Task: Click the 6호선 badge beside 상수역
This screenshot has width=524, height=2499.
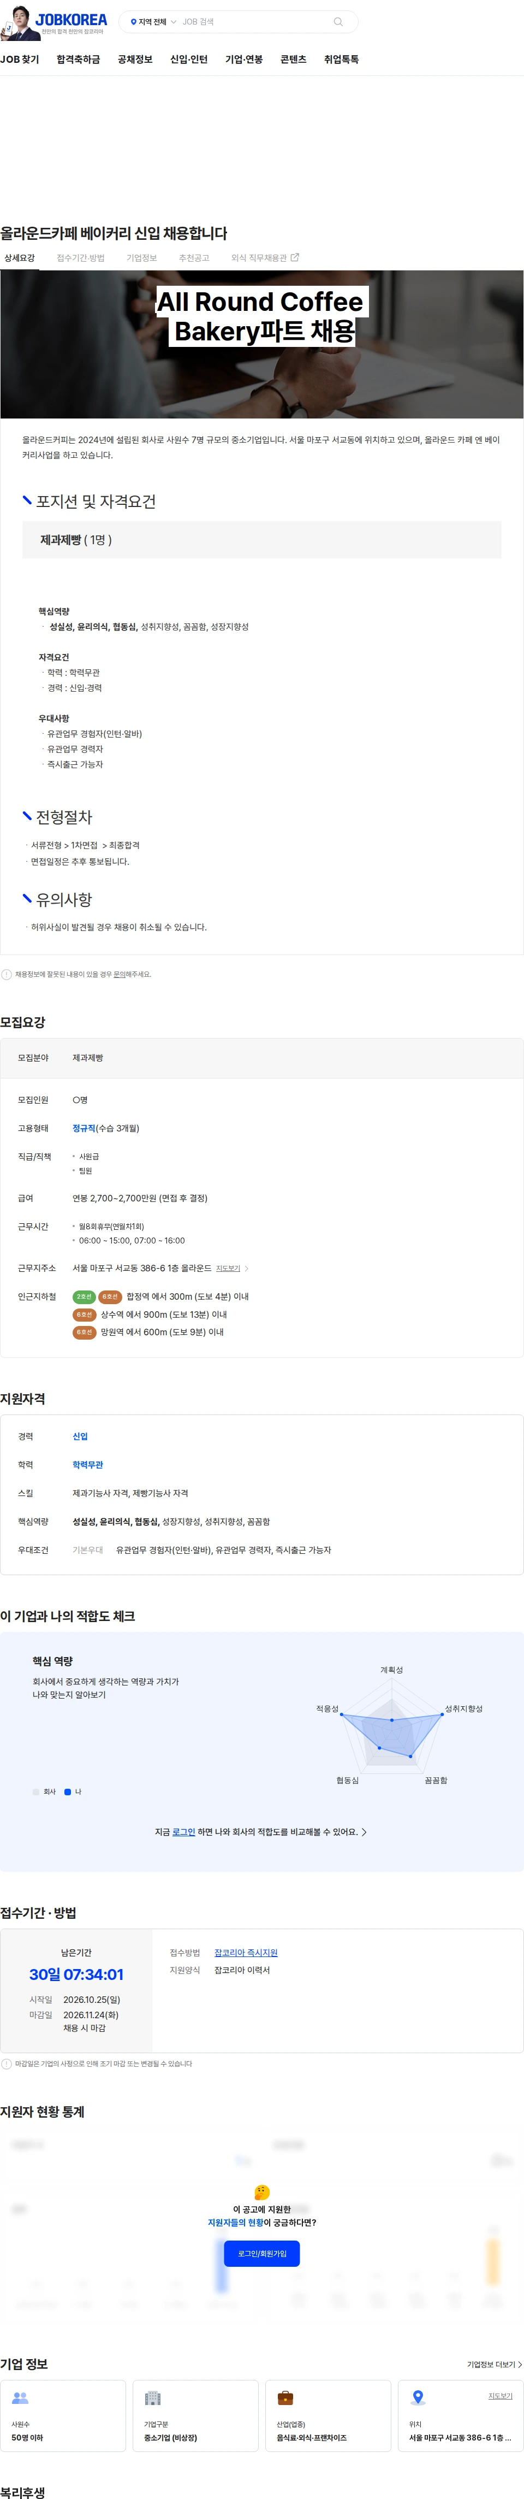Action: click(84, 1315)
